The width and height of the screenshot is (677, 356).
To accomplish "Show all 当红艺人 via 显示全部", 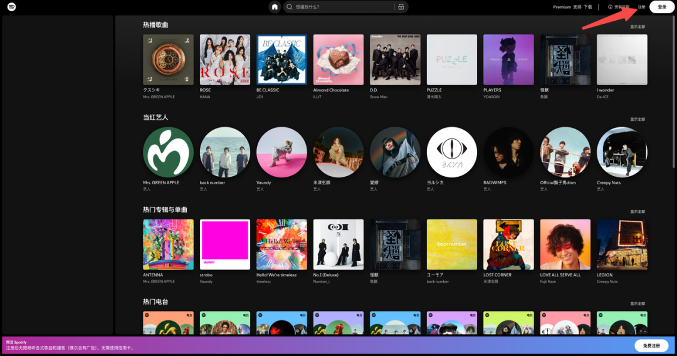I will tap(638, 119).
